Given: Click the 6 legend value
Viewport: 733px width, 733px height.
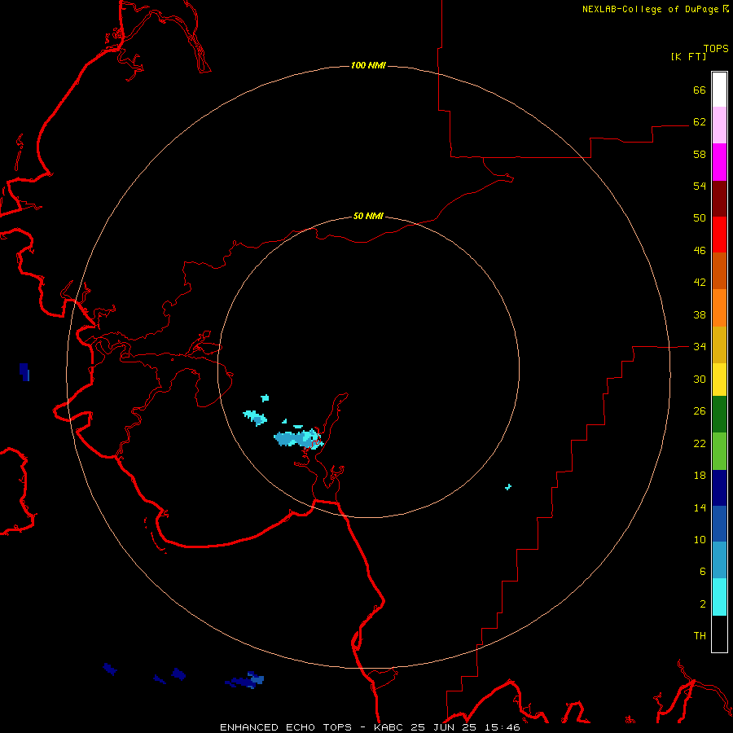Looking at the screenshot, I should 703,572.
